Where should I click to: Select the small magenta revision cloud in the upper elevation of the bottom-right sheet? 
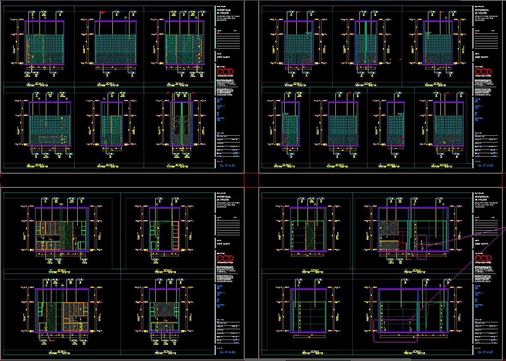(x=422, y=247)
